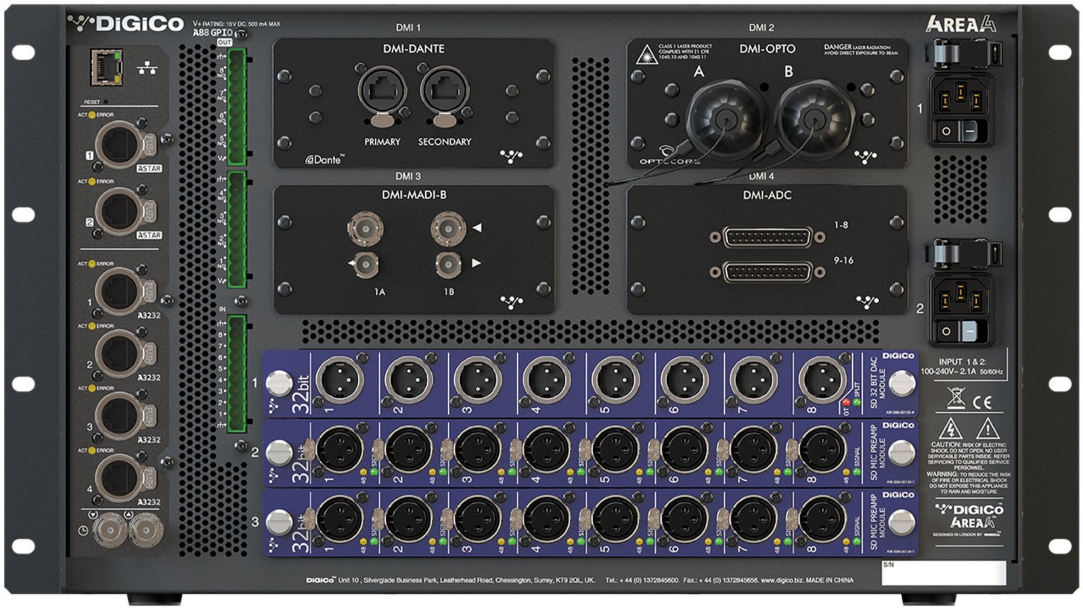Click the upper BNC connector of MADI 1A
Screen dimensions: 1083x608
click(365, 230)
